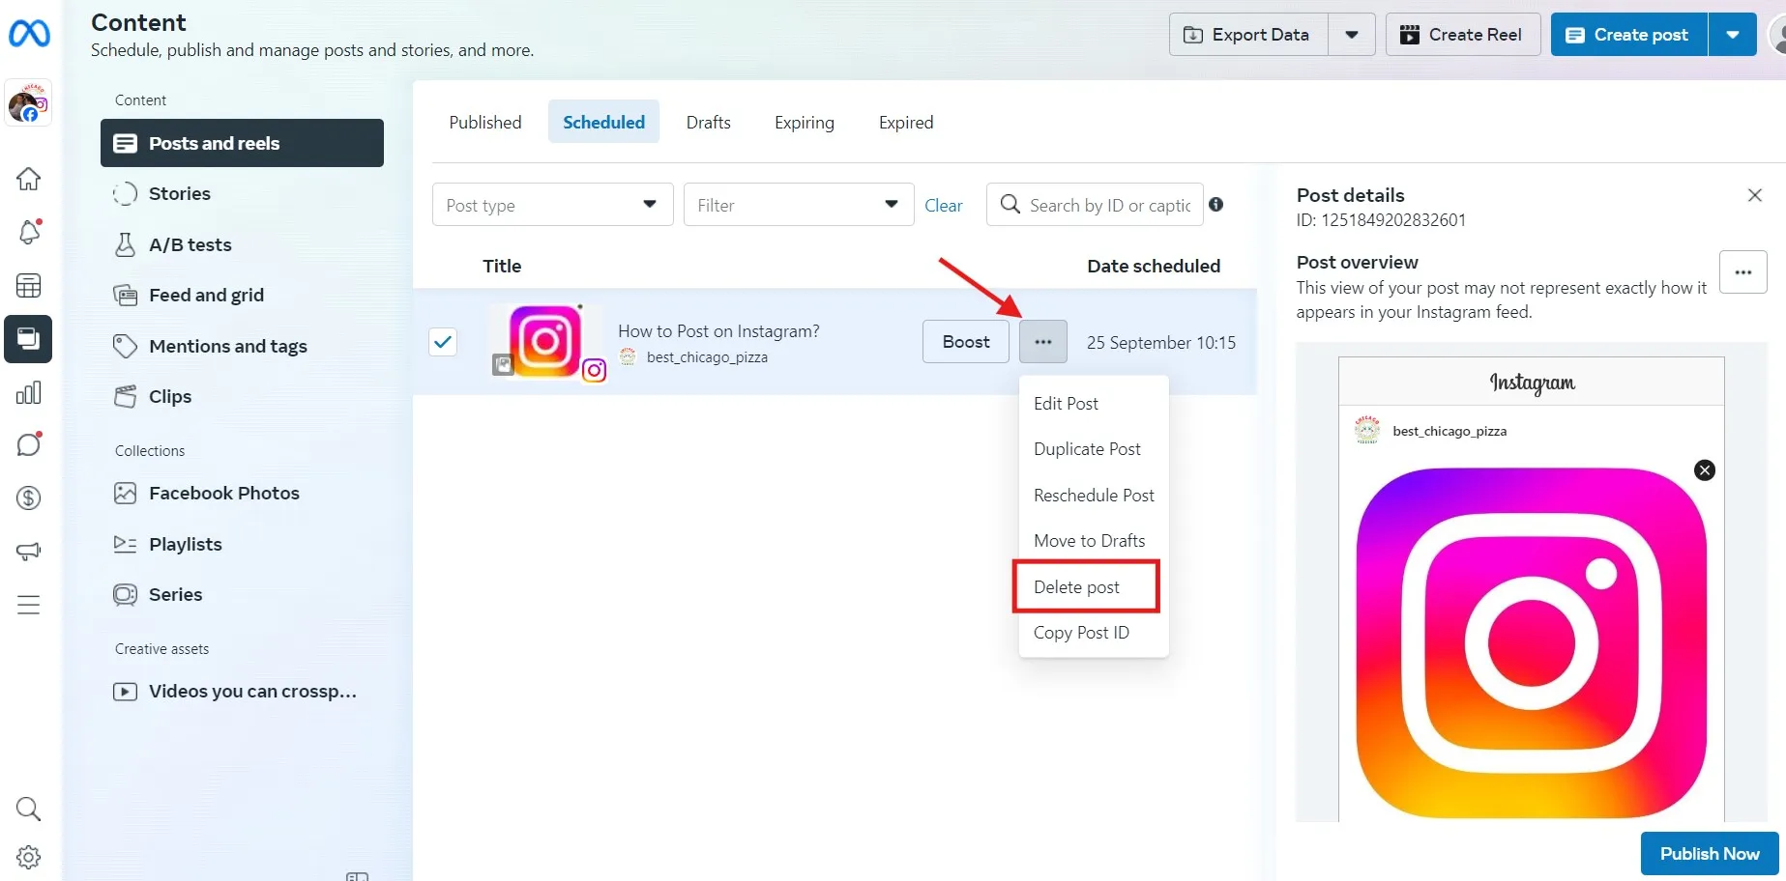Click the account avatar at top right
Image resolution: width=1786 pixels, height=881 pixels.
point(1777,35)
